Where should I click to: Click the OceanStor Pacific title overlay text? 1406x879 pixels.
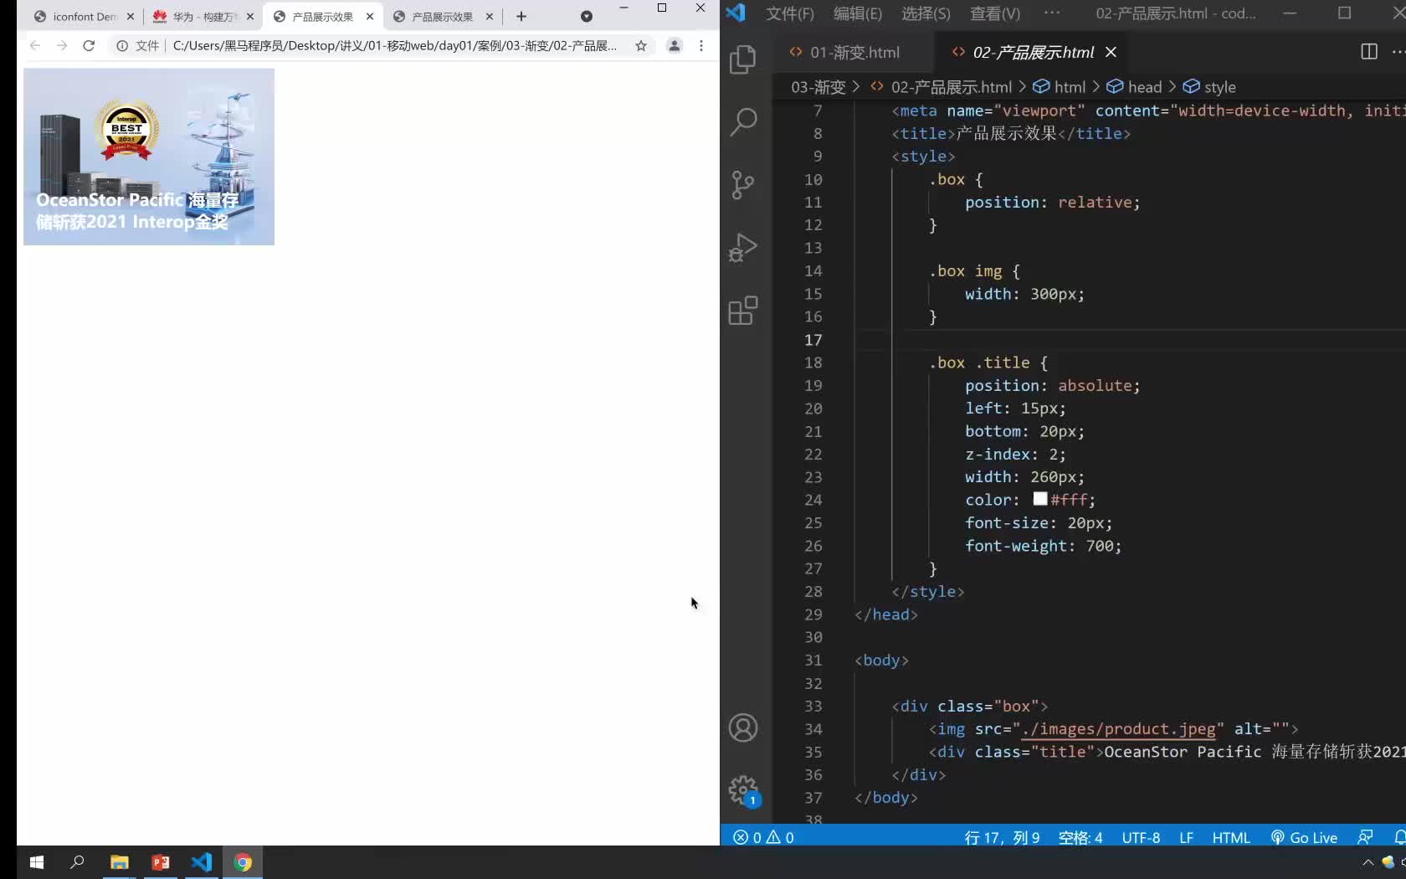click(x=137, y=211)
